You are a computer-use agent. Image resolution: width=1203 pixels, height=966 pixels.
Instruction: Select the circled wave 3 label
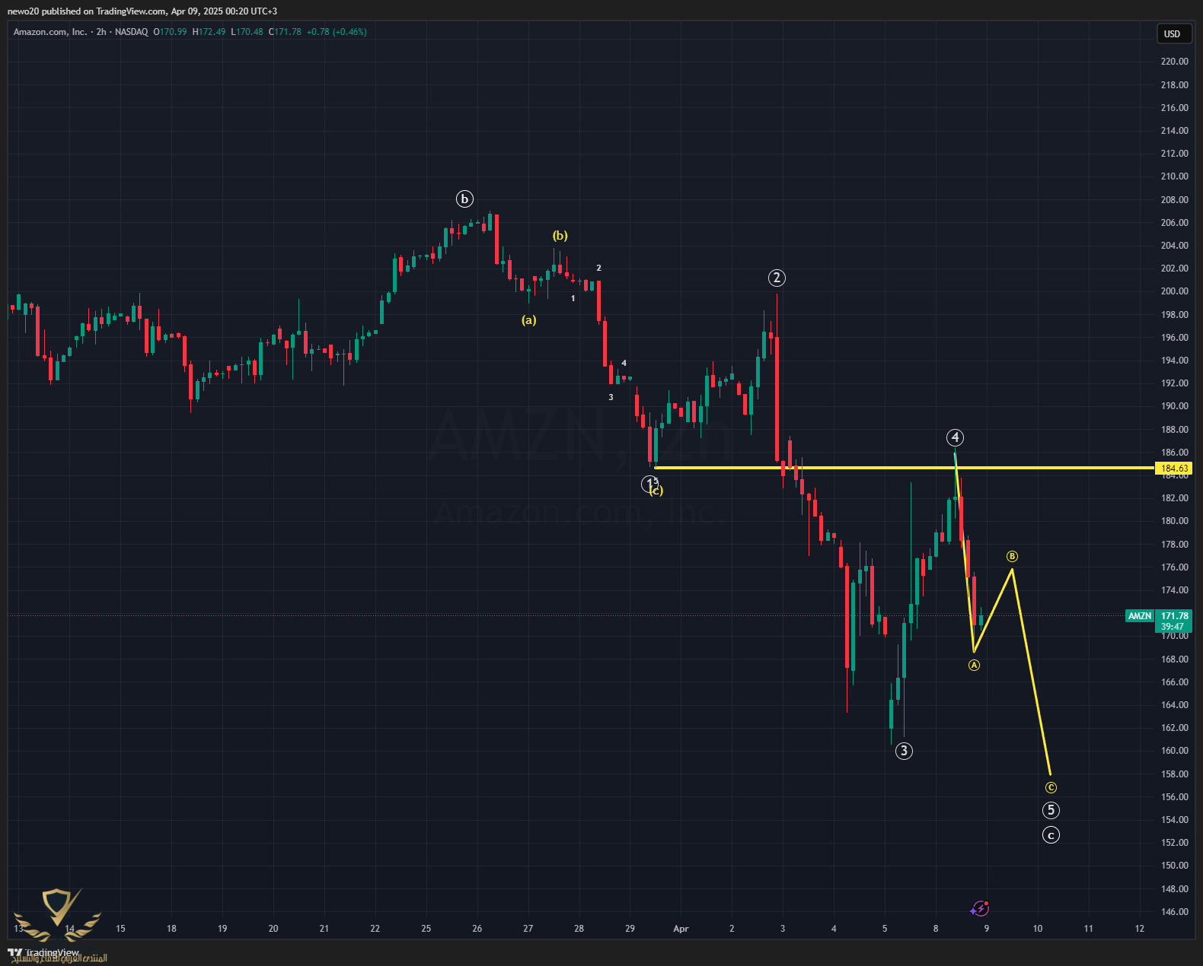(x=903, y=751)
